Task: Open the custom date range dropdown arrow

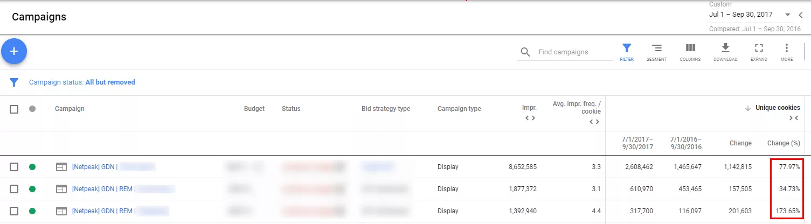Action: point(788,15)
